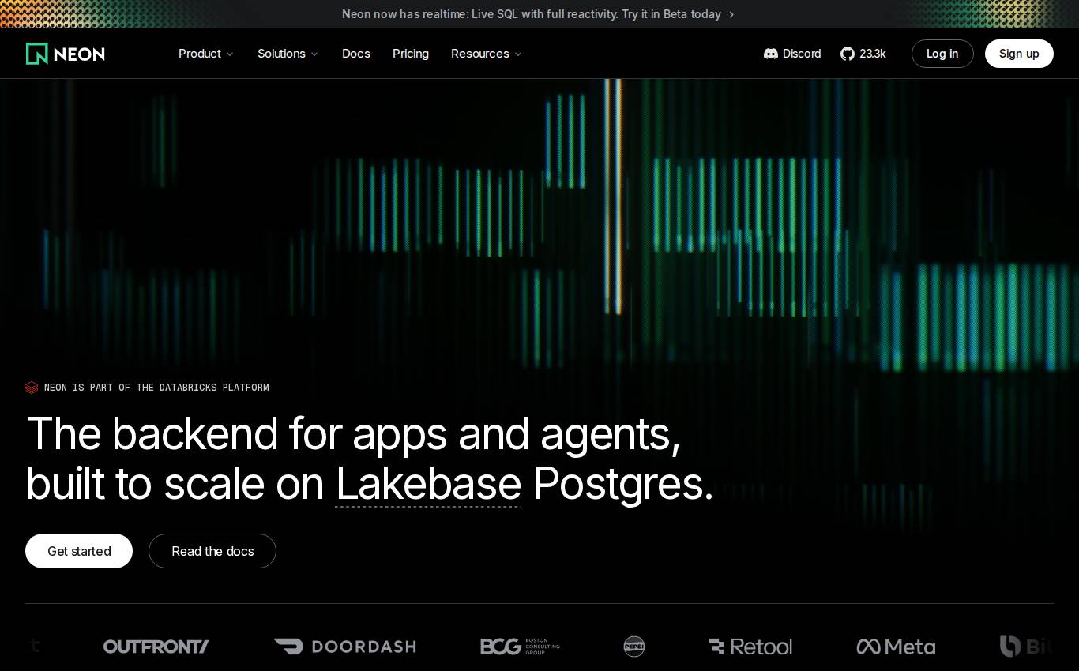Click the Sign up button
The width and height of the screenshot is (1079, 671).
tap(1019, 54)
